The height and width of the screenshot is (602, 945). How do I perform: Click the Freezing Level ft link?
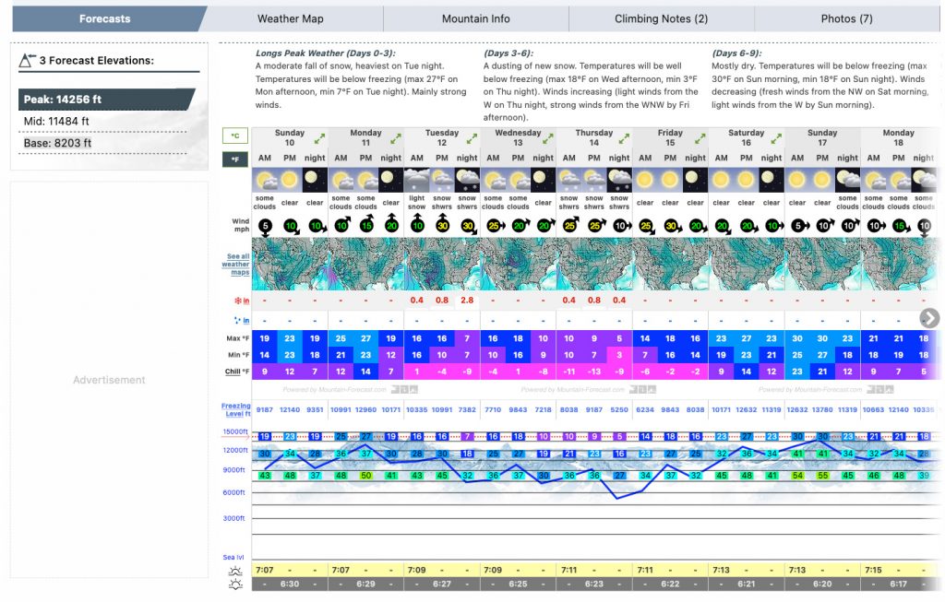tap(235, 409)
